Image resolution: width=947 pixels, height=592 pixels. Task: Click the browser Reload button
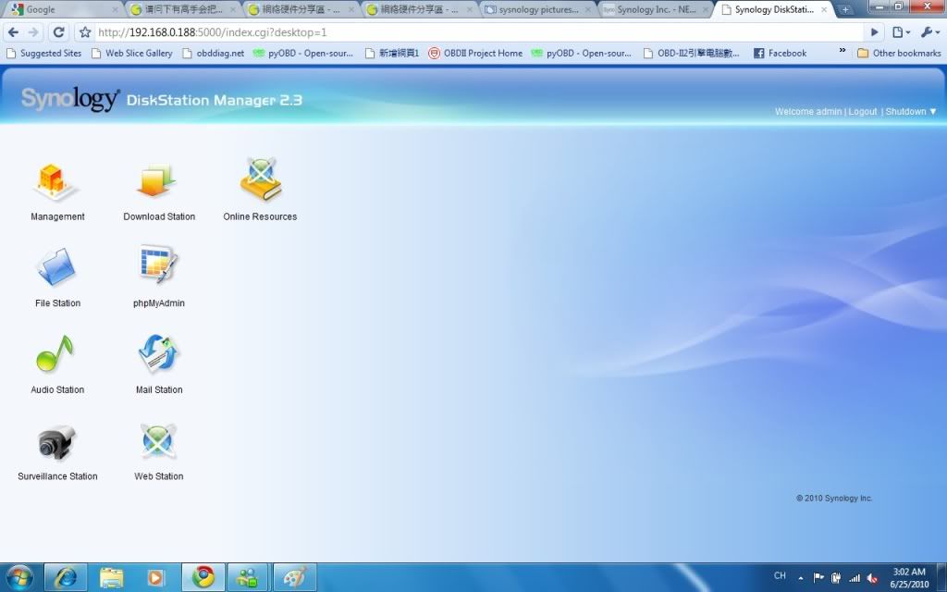pyautogui.click(x=58, y=31)
